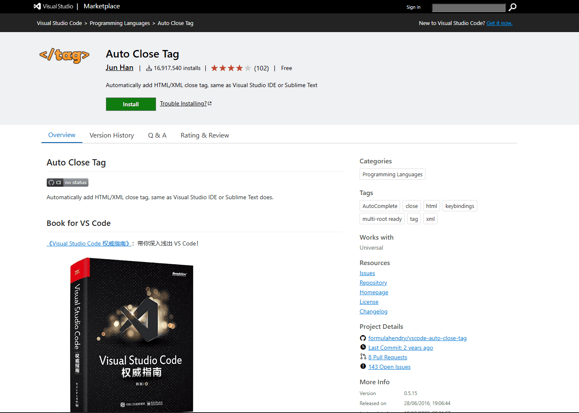
Task: Click the Auto Close Tag extension logo
Action: [65, 55]
